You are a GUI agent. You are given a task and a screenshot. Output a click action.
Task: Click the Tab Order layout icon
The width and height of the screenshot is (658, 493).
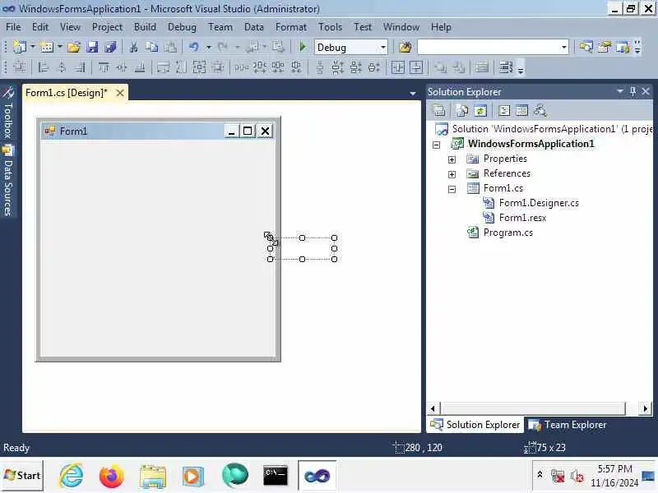click(x=506, y=67)
